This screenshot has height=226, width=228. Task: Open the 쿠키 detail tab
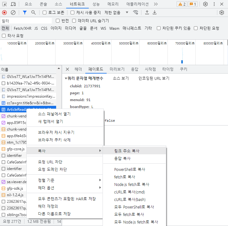[183, 69]
